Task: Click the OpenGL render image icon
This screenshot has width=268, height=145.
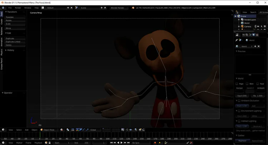Action: point(140,130)
